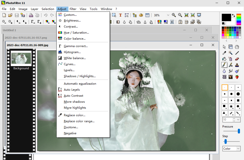Click the Zoom In magnifier icon
244x160 pixels.
tap(174, 15)
